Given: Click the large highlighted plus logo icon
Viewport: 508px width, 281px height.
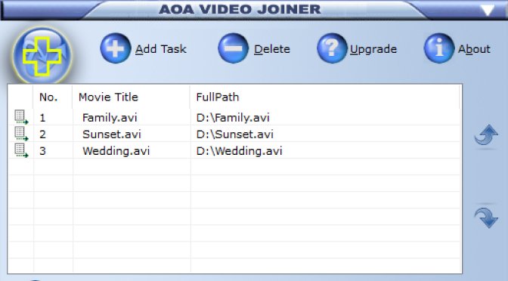Looking at the screenshot, I should (x=42, y=56).
